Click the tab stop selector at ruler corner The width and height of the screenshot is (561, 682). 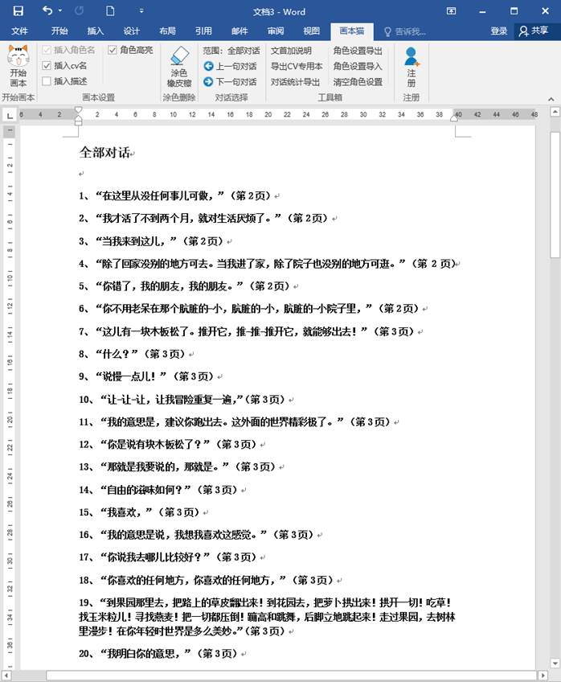pos(10,115)
